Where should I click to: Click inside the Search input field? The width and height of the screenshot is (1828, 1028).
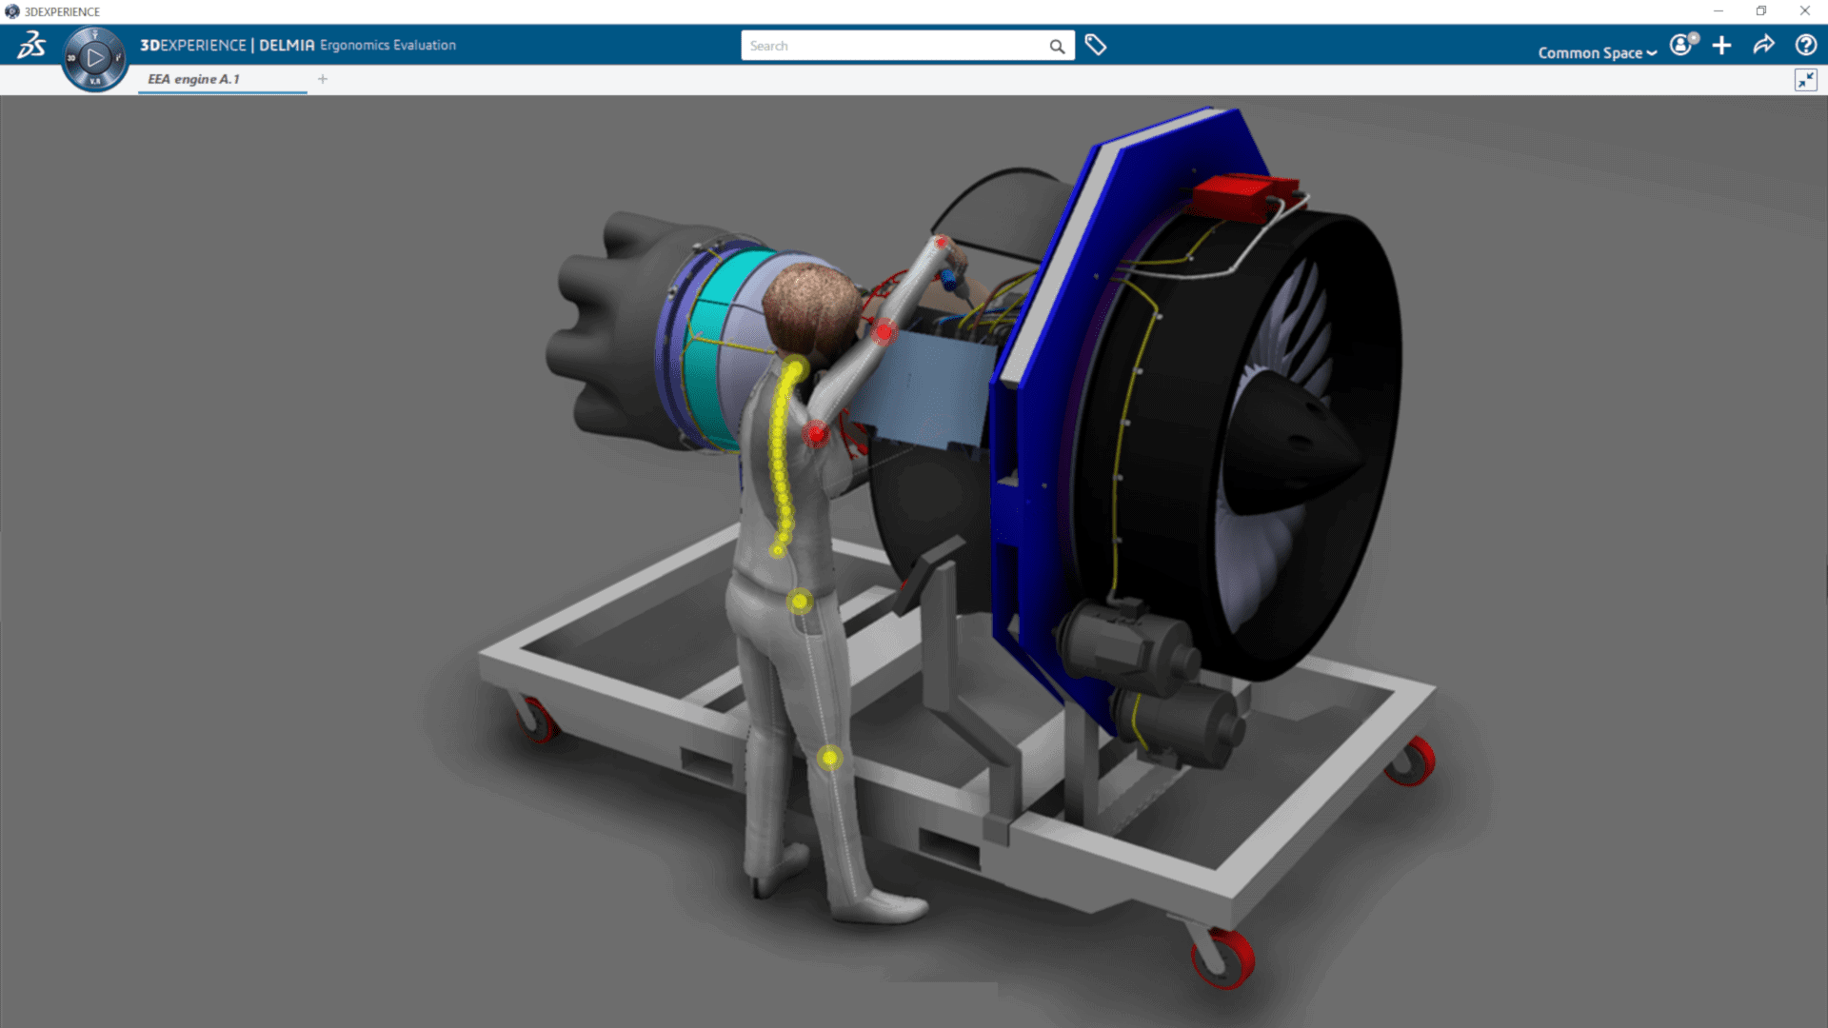point(895,46)
